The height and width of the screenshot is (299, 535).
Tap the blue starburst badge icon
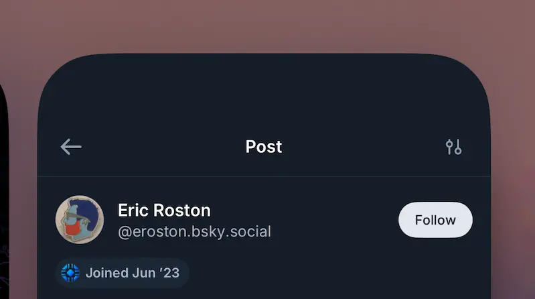pyautogui.click(x=70, y=273)
